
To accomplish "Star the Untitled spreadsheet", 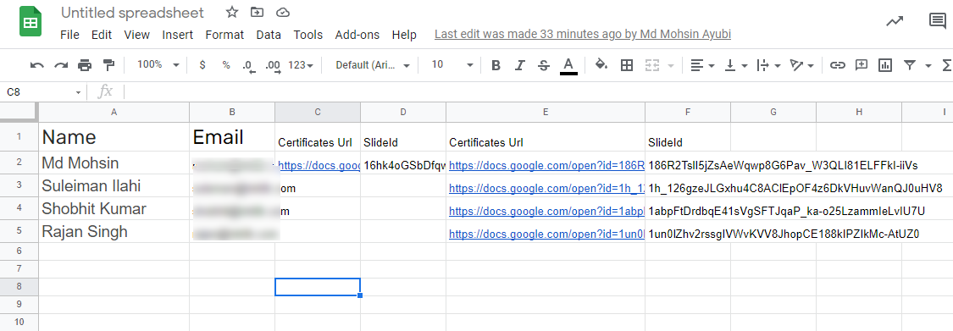I will (x=232, y=12).
